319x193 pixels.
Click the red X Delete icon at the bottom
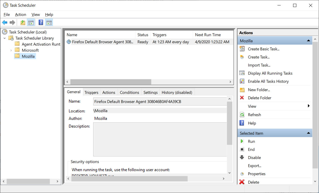(x=242, y=182)
